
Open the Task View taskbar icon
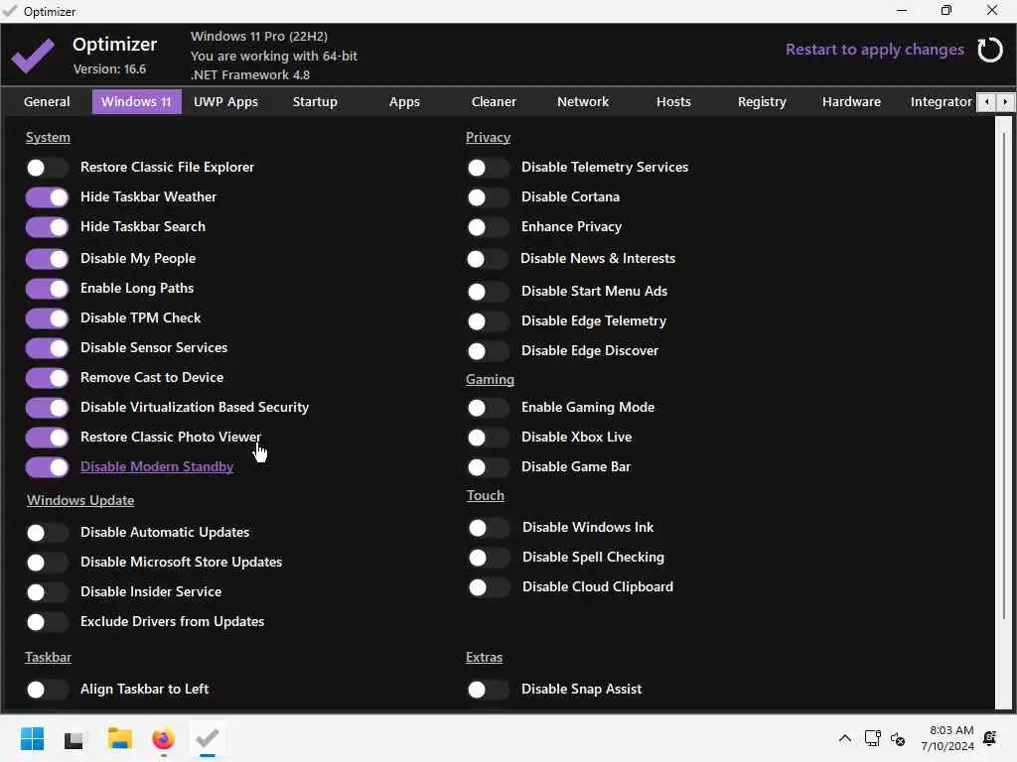[x=73, y=739]
